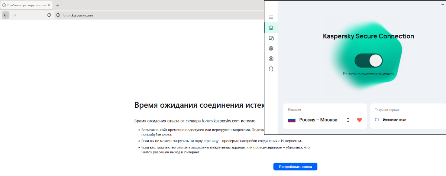Open a new Firefox tab with plus
Screen dimensions: 446x176
(x=58, y=5)
